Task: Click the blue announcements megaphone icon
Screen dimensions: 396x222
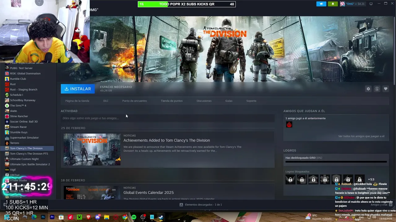Action: click(x=321, y=4)
